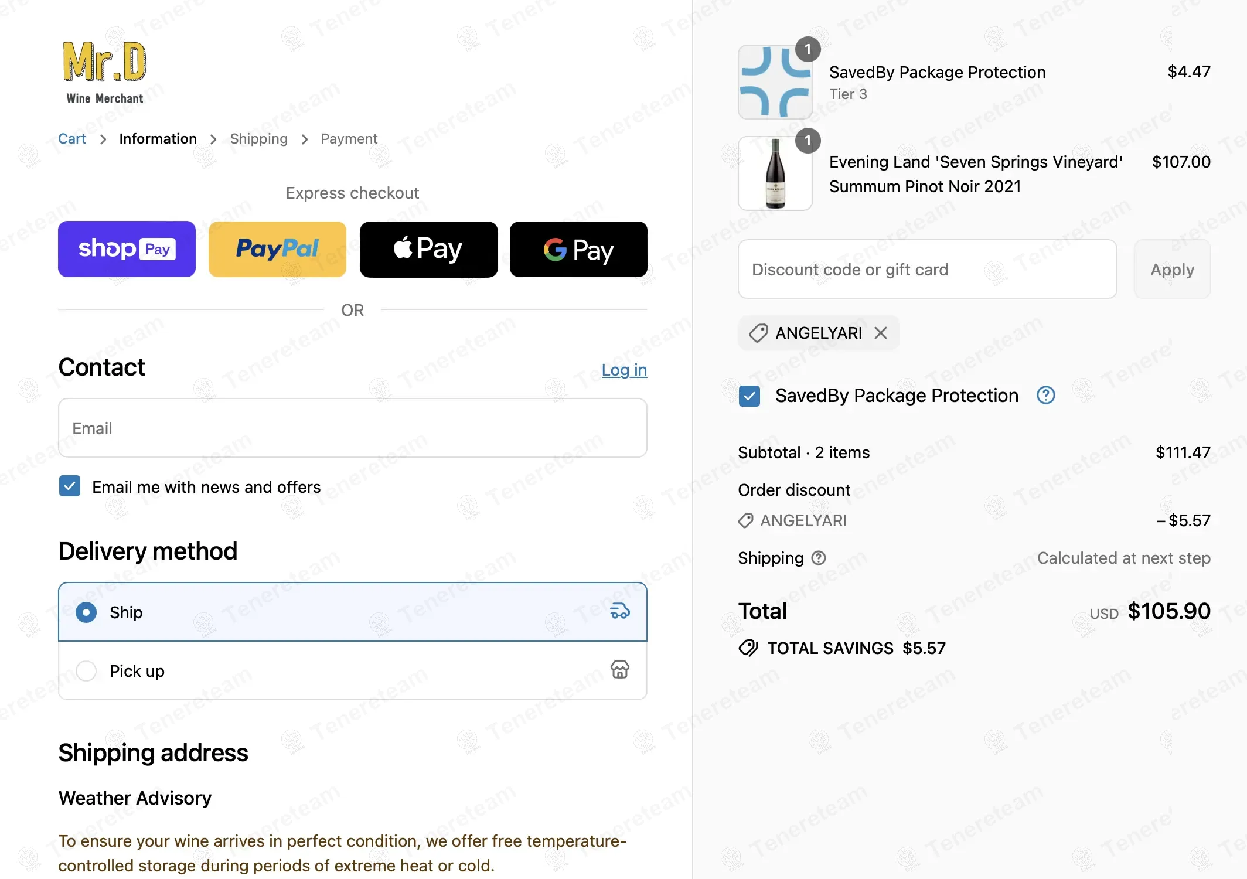
Task: Click the store icon on Pick up
Action: pyautogui.click(x=619, y=669)
